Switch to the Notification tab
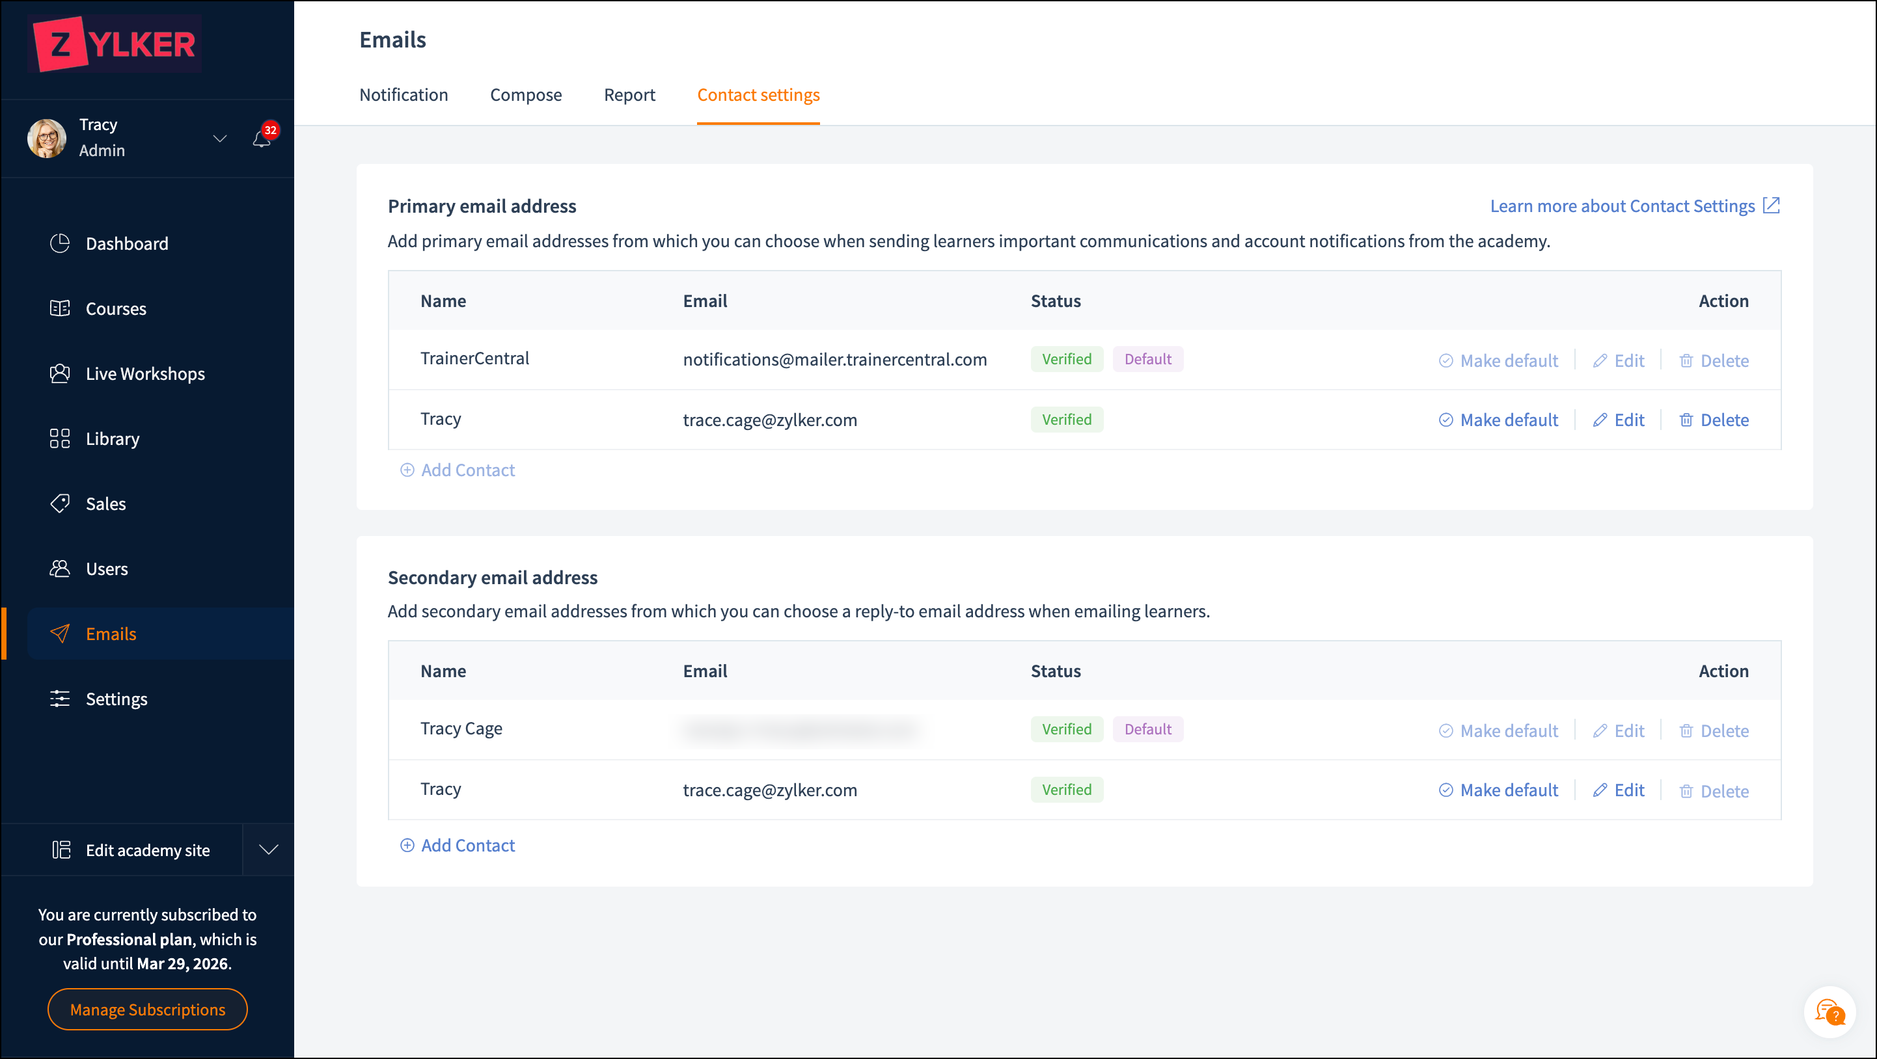Screen dimensions: 1877x1059 point(403,95)
